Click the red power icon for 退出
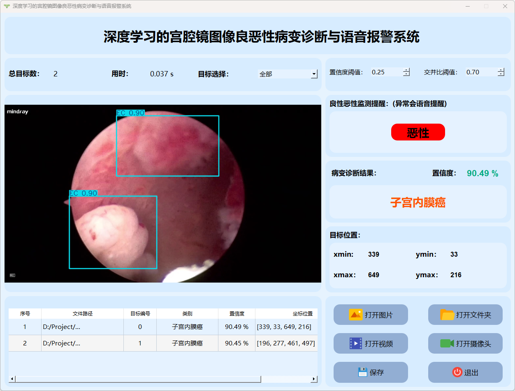This screenshot has height=391, width=515. click(x=457, y=372)
